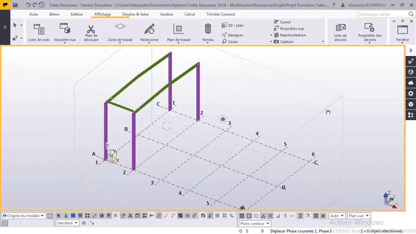
Task: Open the undo history clock icon
Action: 41,5
